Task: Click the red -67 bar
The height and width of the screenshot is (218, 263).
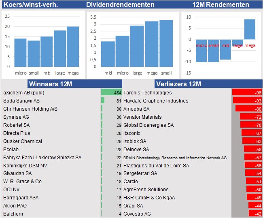Action: (252, 133)
